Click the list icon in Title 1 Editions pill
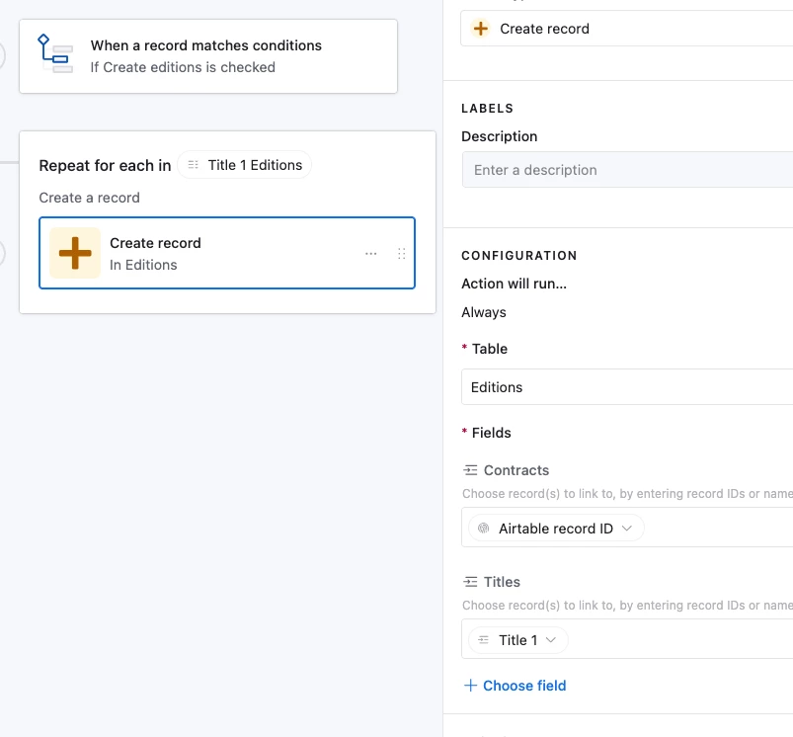Viewport: 793px width, 737px height. (x=194, y=165)
